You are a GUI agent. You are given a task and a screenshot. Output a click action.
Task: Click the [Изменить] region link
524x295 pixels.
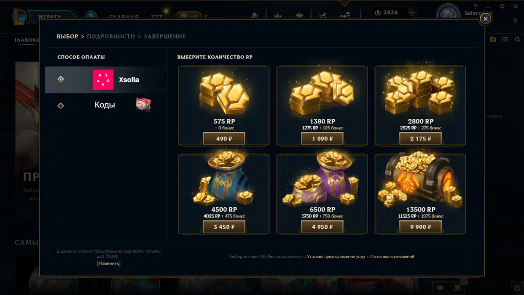(x=108, y=263)
